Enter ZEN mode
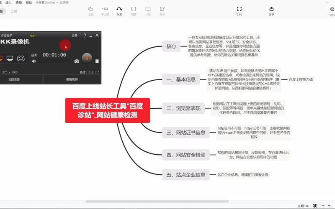 coord(239,9)
